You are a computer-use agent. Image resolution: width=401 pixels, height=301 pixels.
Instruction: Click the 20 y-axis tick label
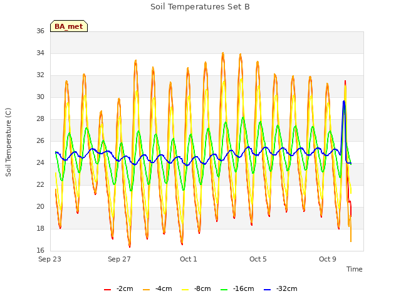(40, 206)
